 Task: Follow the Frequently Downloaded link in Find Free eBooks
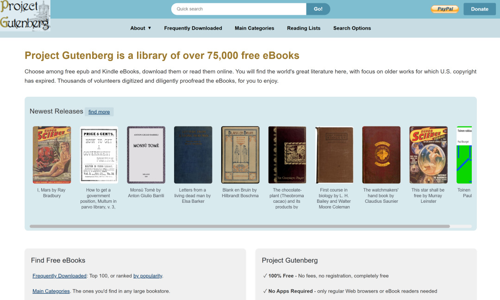tap(59, 276)
